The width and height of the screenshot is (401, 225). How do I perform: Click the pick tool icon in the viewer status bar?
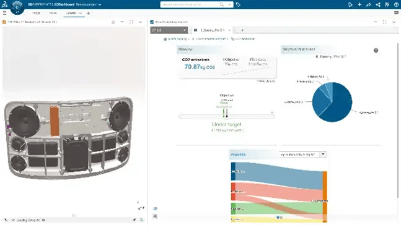6,220
